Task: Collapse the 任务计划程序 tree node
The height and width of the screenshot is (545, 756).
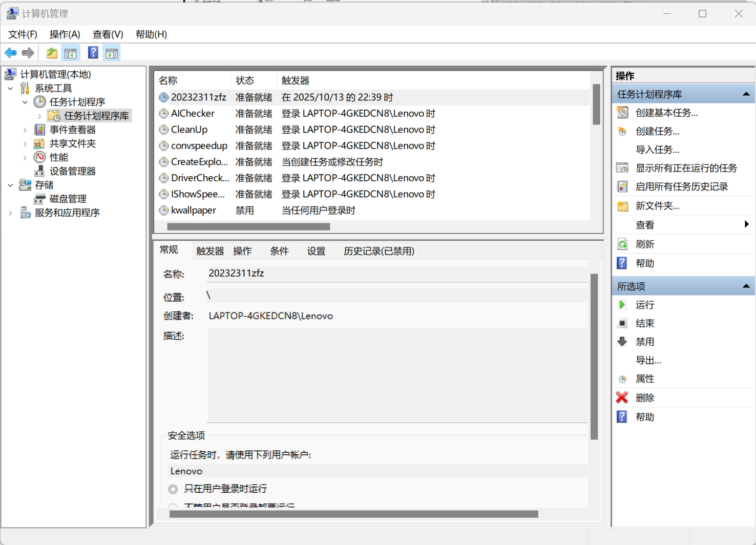Action: tap(25, 102)
